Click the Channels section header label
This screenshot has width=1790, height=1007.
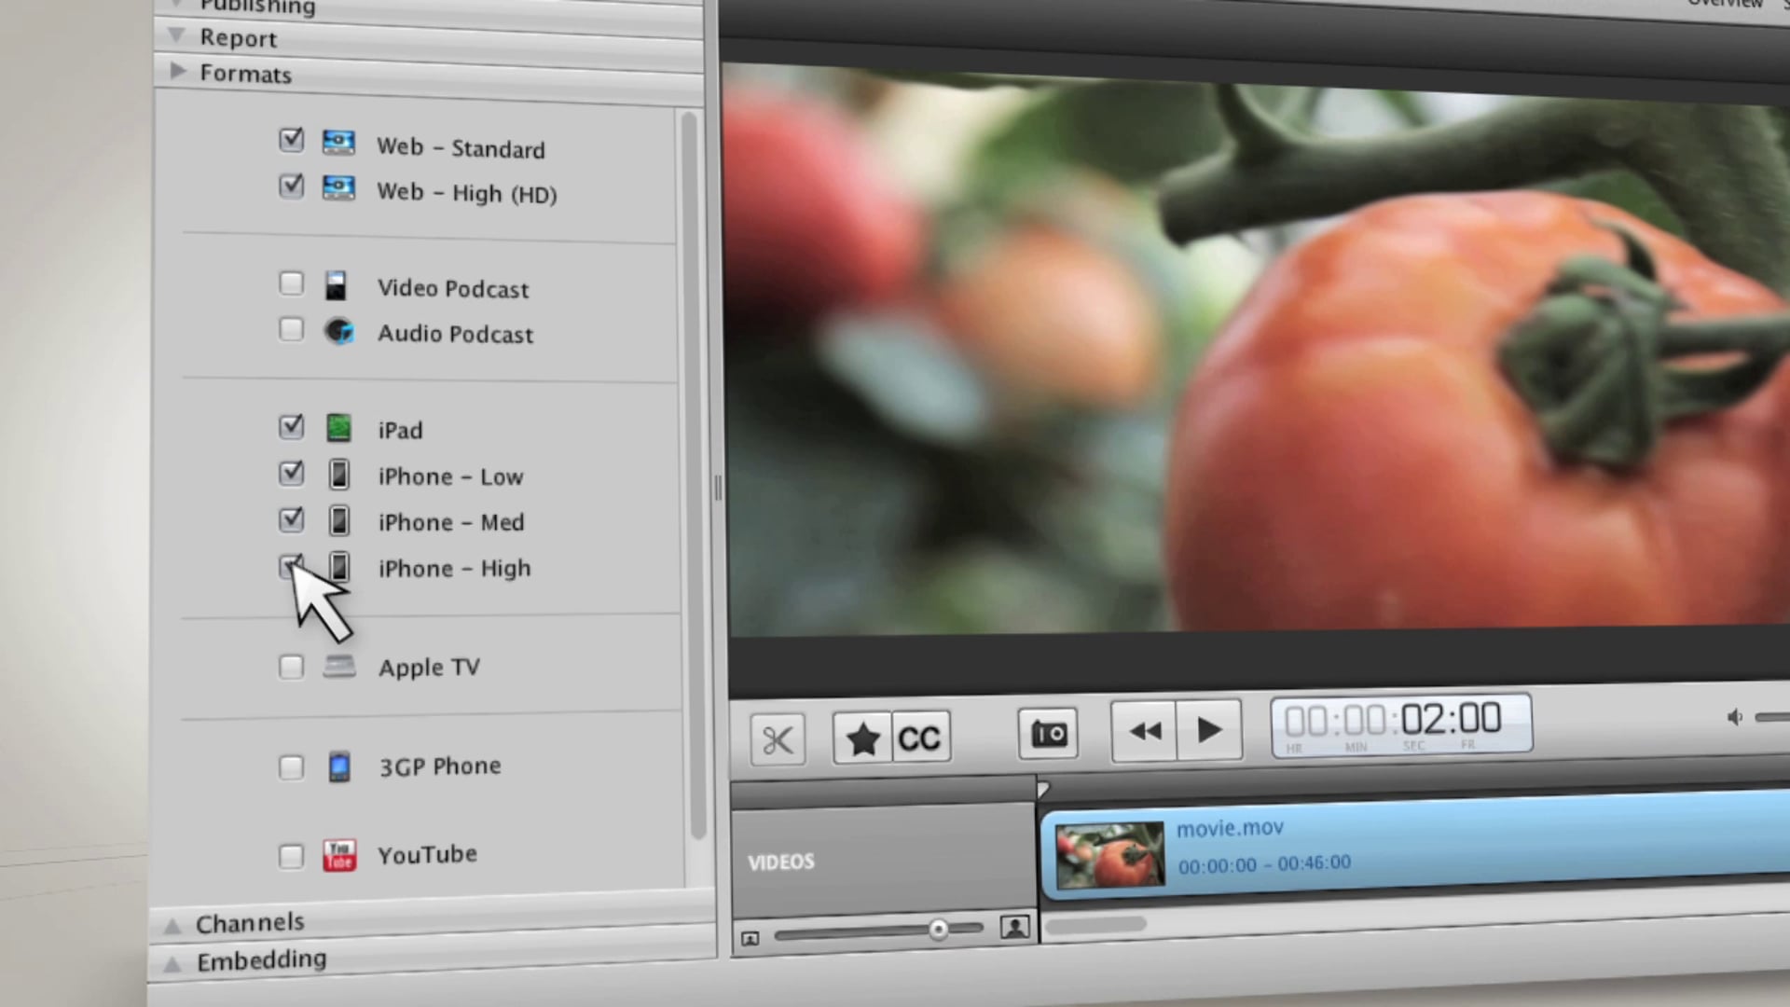click(x=250, y=923)
